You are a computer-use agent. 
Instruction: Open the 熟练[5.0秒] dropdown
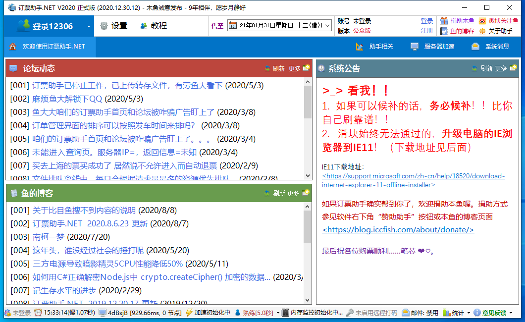(277, 313)
